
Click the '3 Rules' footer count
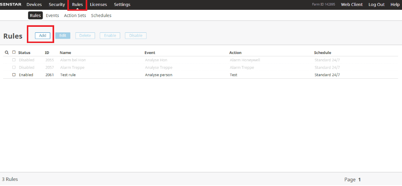pyautogui.click(x=10, y=179)
